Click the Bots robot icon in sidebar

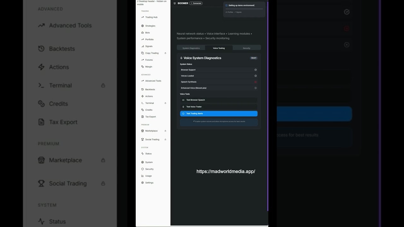click(x=142, y=33)
